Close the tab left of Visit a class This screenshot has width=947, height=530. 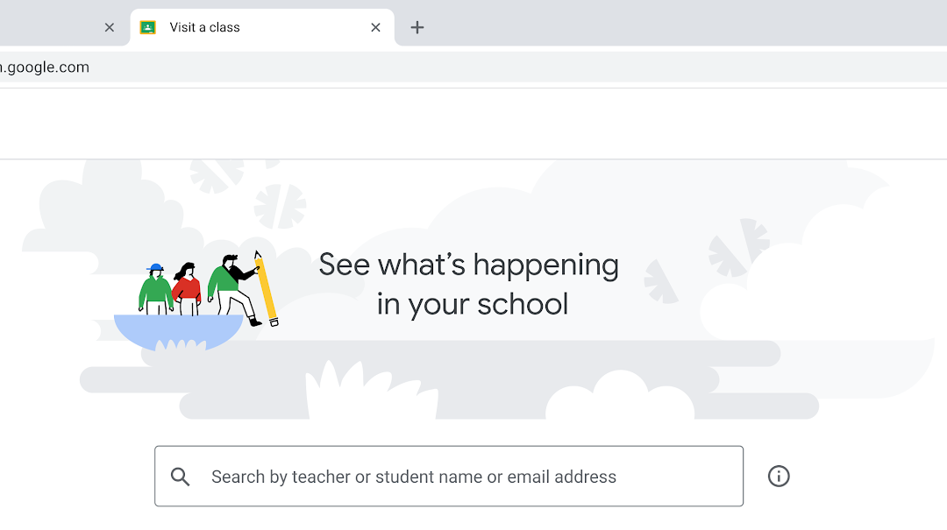pos(110,27)
